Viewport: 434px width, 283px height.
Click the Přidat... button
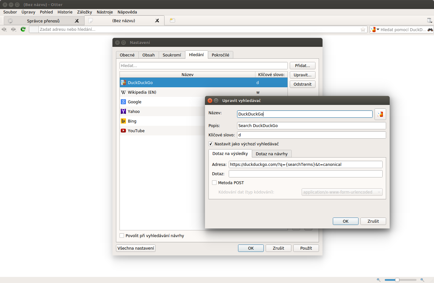click(x=303, y=65)
